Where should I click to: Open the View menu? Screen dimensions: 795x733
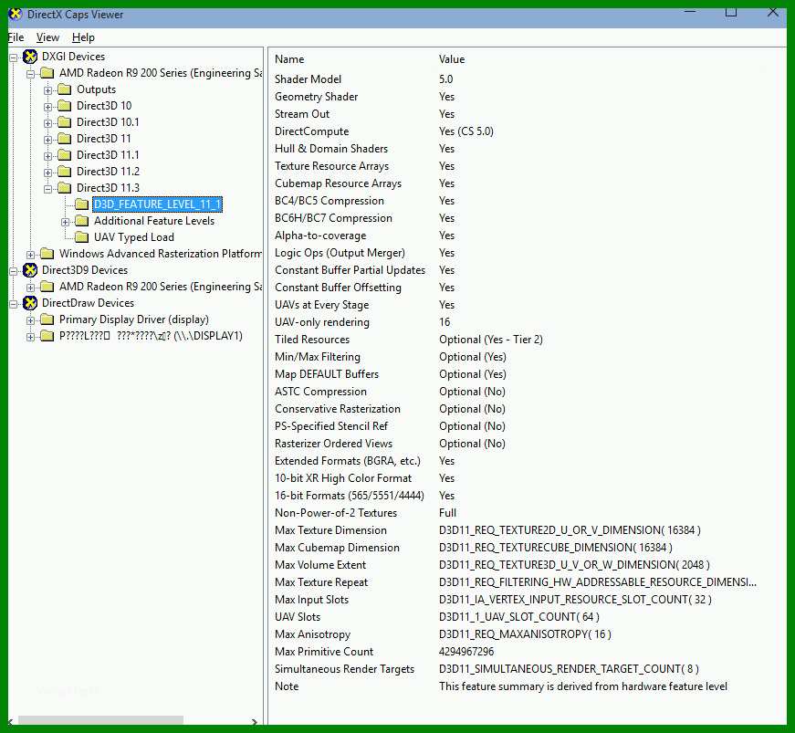point(47,37)
